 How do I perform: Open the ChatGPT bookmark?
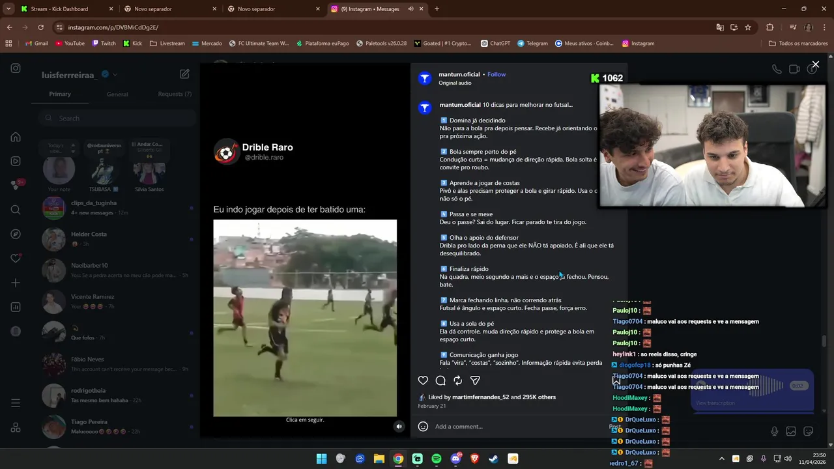pyautogui.click(x=495, y=44)
